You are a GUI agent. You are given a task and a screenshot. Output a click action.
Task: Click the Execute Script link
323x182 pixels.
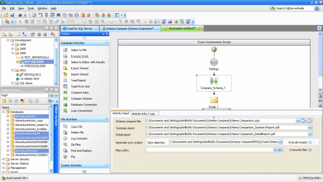pos(80,56)
